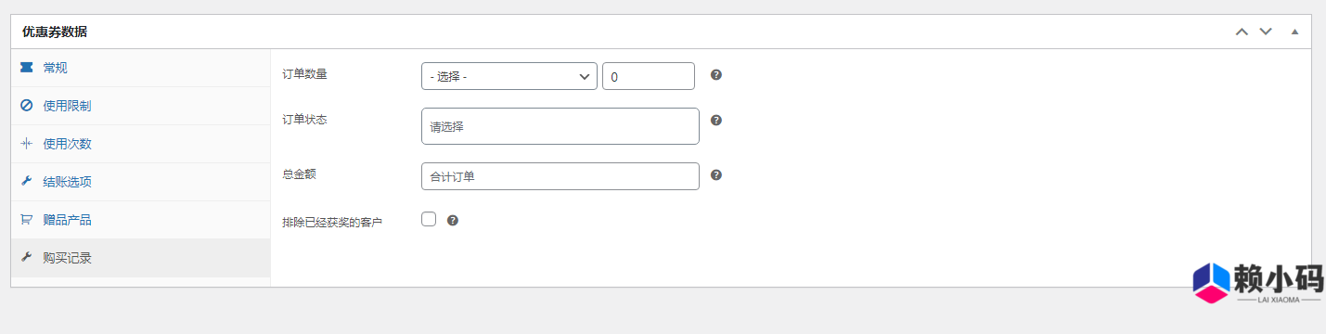The height and width of the screenshot is (334, 1326).
Task: Click the 订单数量 number input field
Action: [649, 76]
